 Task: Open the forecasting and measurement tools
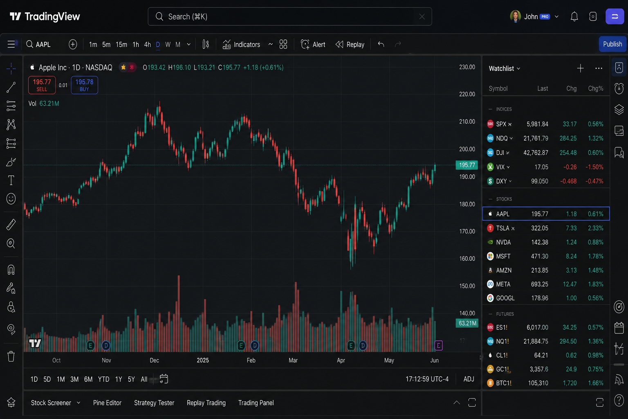click(11, 143)
